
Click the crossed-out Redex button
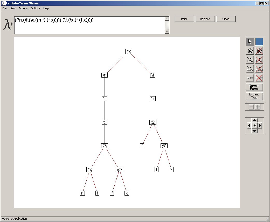click(x=259, y=78)
